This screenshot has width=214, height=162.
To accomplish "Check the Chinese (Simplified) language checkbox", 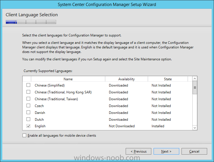I will (x=28, y=85).
